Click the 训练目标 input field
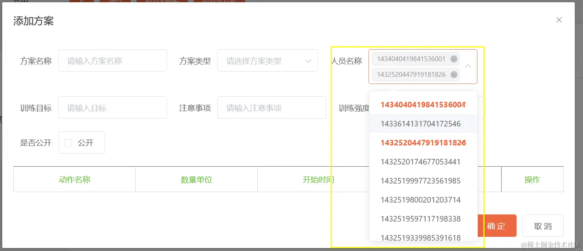Screen dimensions: 583x251 tap(113, 107)
